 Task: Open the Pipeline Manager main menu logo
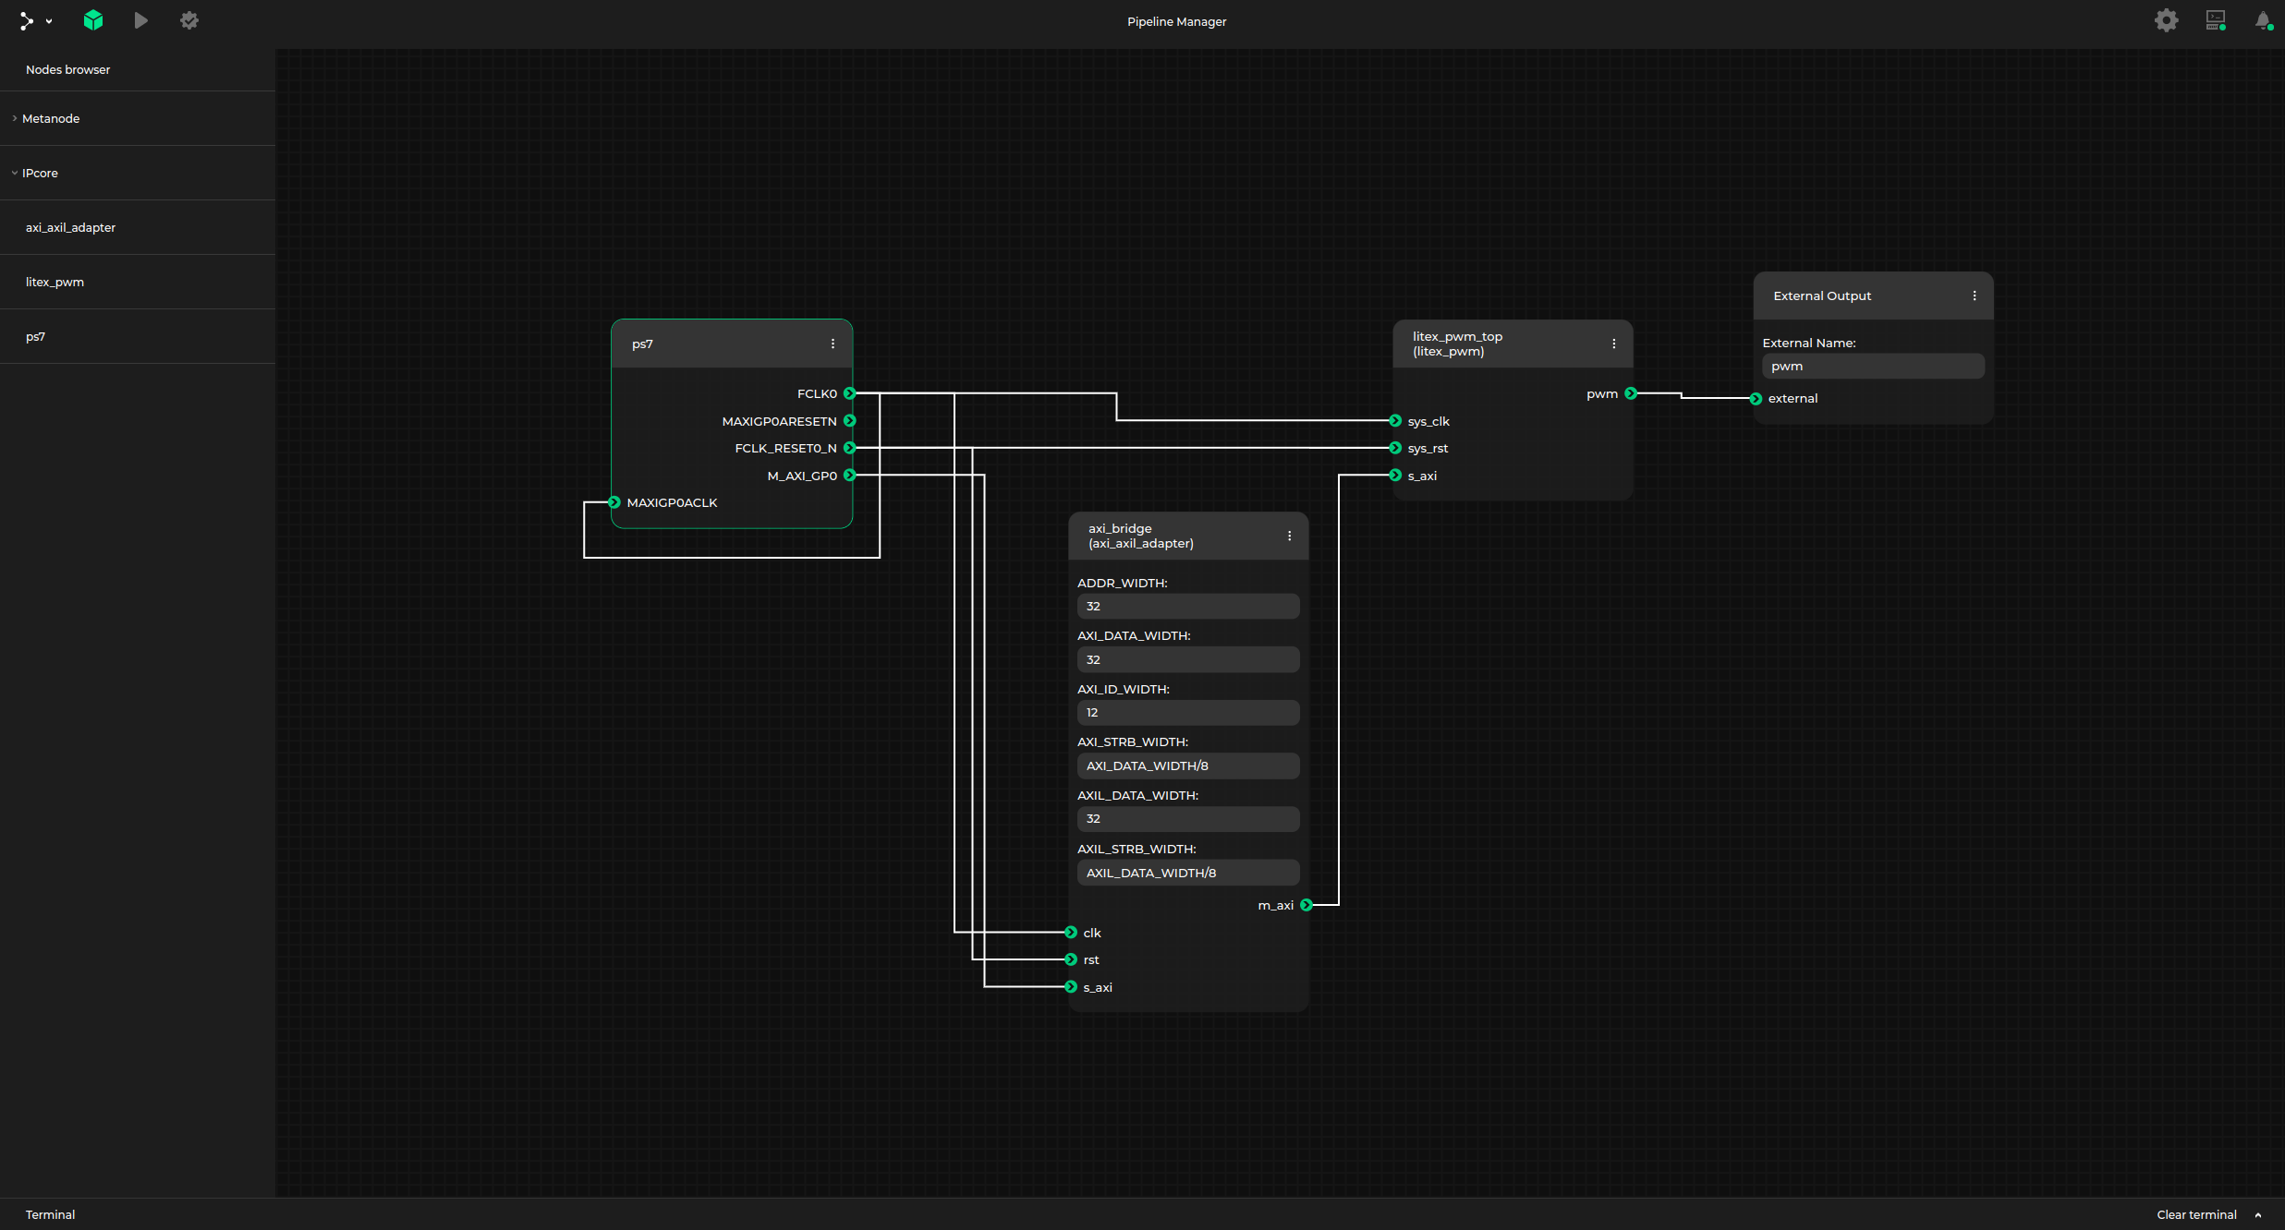27,20
